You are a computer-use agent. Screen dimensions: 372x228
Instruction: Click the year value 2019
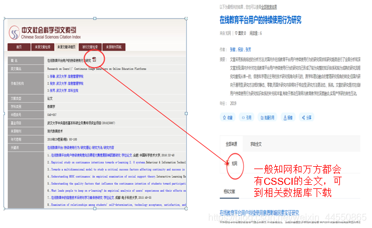coord(233,103)
